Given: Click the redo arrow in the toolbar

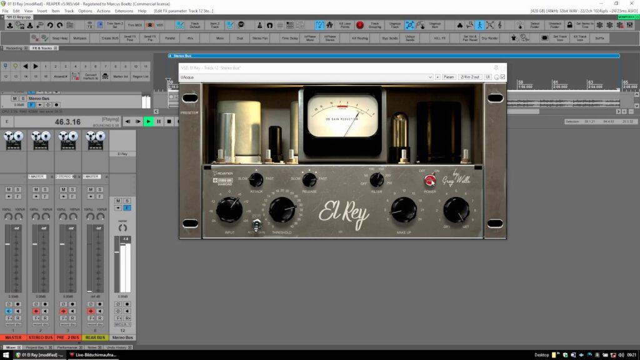Looking at the screenshot, I should (60, 25).
